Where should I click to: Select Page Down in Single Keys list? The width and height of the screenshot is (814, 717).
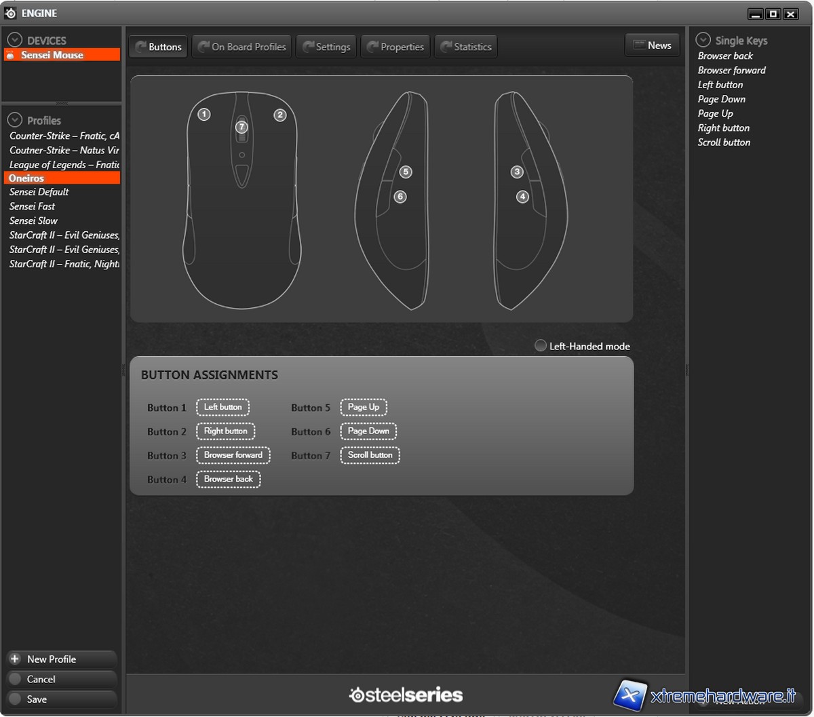(721, 99)
